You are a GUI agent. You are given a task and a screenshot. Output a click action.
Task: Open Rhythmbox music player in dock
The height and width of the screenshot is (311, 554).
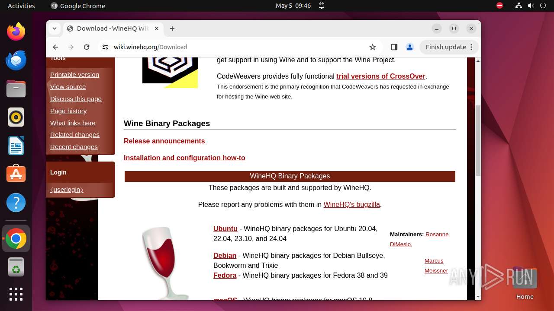pos(16,117)
